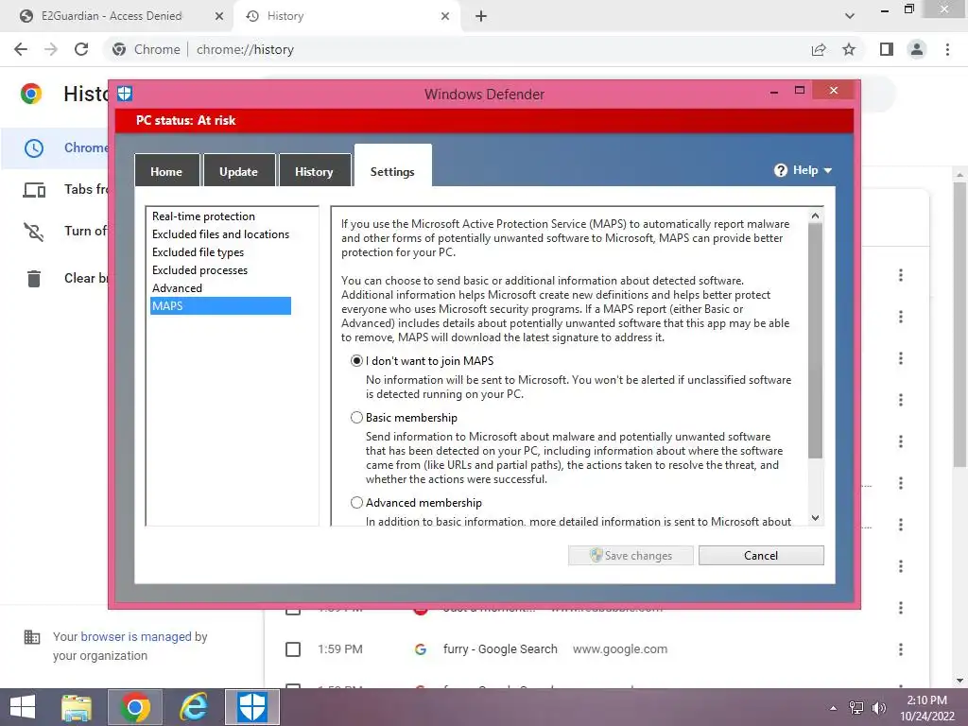Click Chrome back arrow button
This screenshot has height=726, width=968.
point(21,49)
